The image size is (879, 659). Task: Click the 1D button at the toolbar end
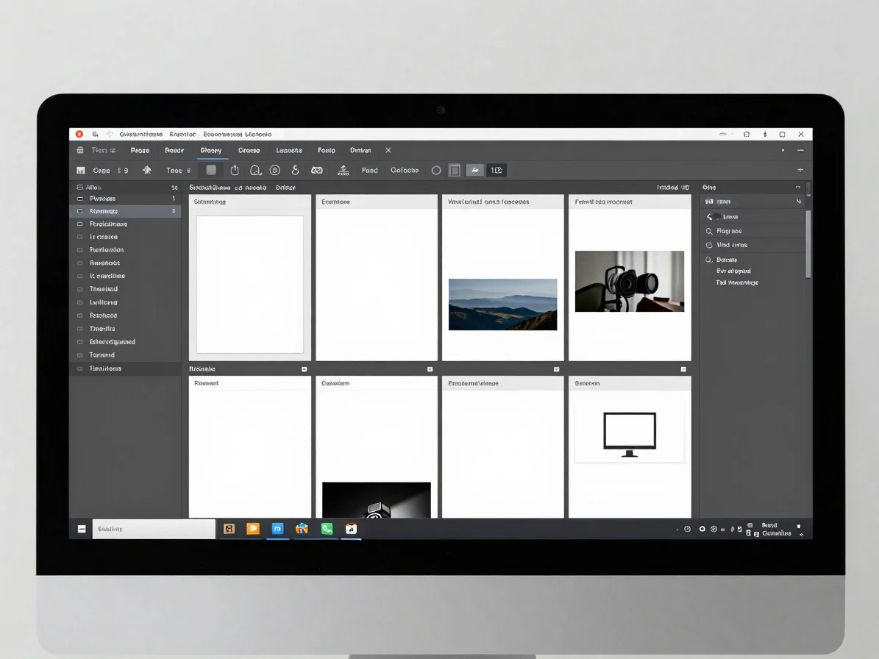(497, 171)
